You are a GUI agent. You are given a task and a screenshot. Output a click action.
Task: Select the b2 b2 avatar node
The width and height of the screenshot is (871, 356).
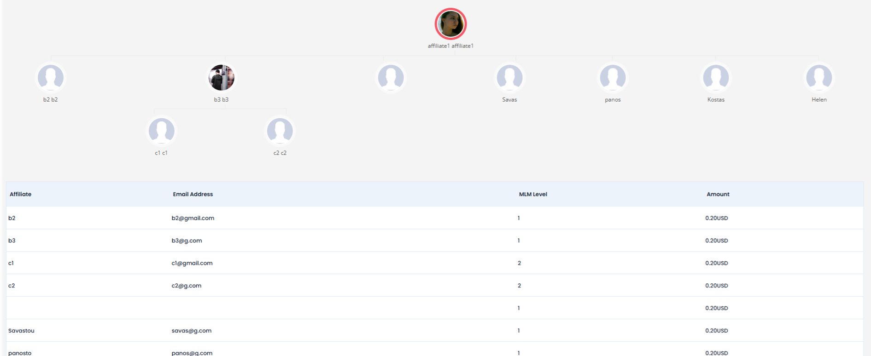[51, 77]
